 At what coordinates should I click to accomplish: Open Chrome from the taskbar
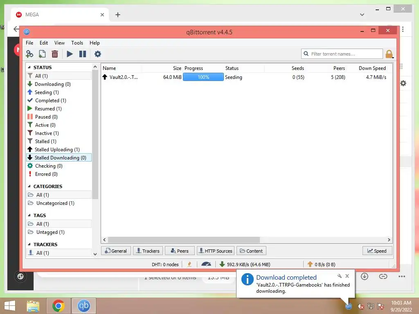pyautogui.click(x=59, y=306)
